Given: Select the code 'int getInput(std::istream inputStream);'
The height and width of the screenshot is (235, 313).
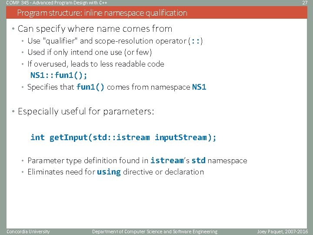Looking at the screenshot, I should pos(123,138).
